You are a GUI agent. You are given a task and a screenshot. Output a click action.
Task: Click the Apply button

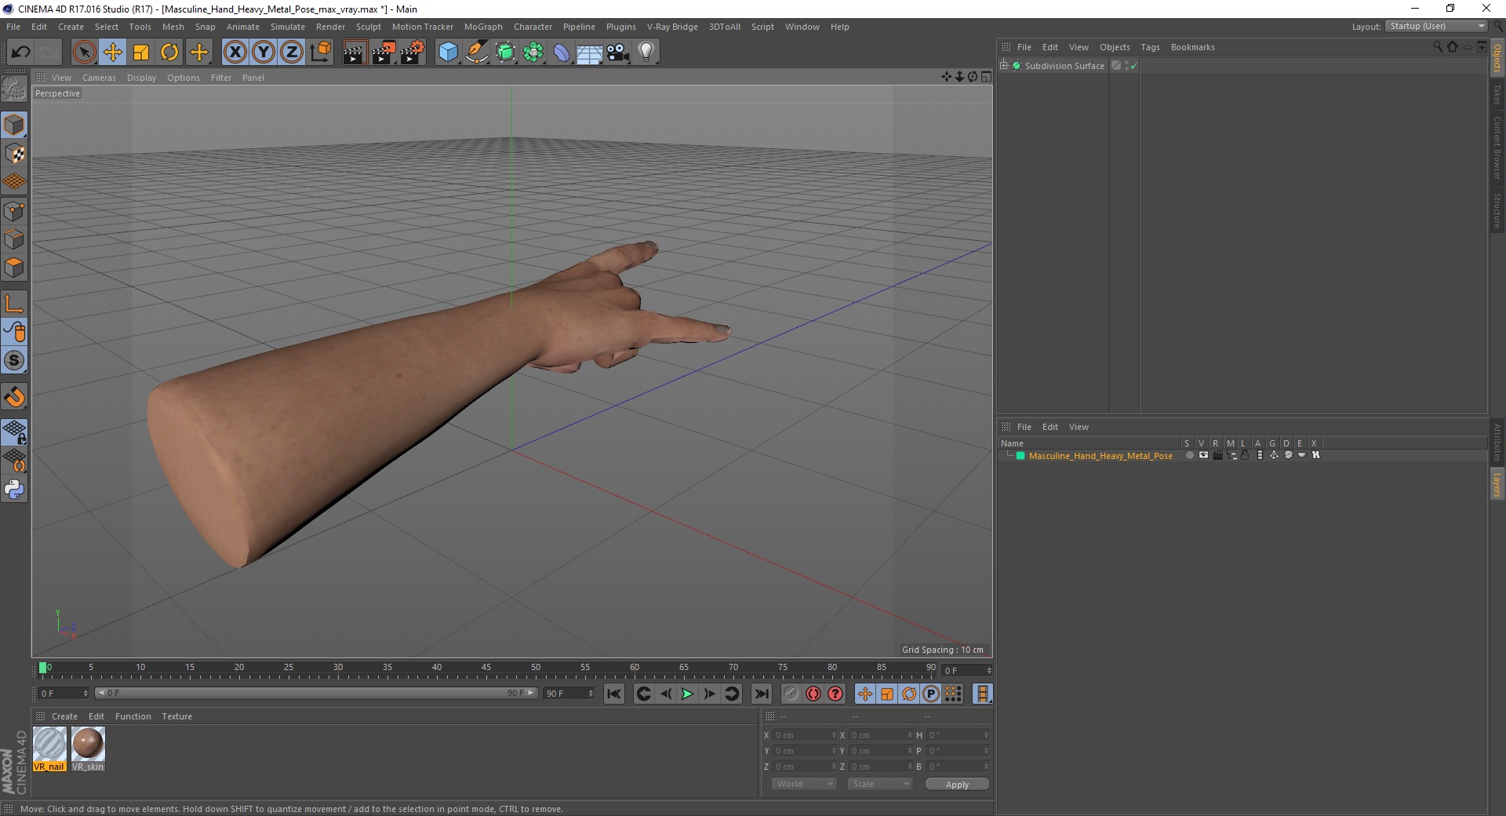[x=957, y=784]
